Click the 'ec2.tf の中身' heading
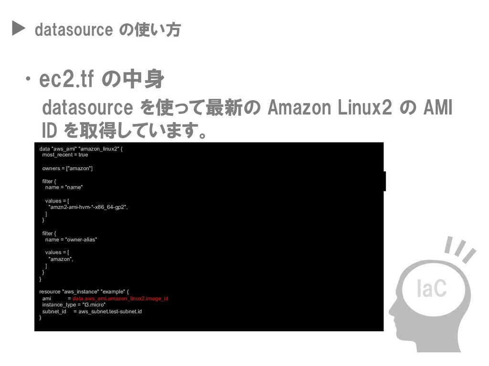Screen dimensions: 489x366 pyautogui.click(x=102, y=79)
